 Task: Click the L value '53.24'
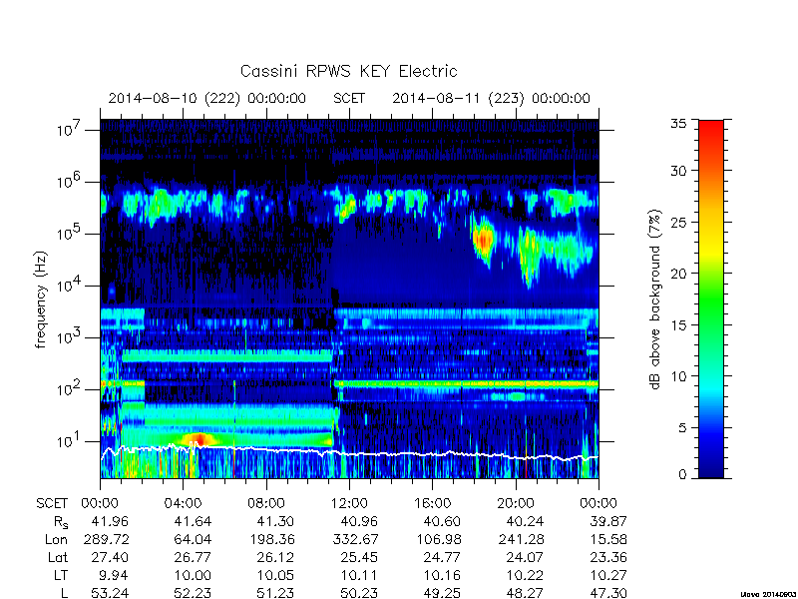pyautogui.click(x=110, y=593)
